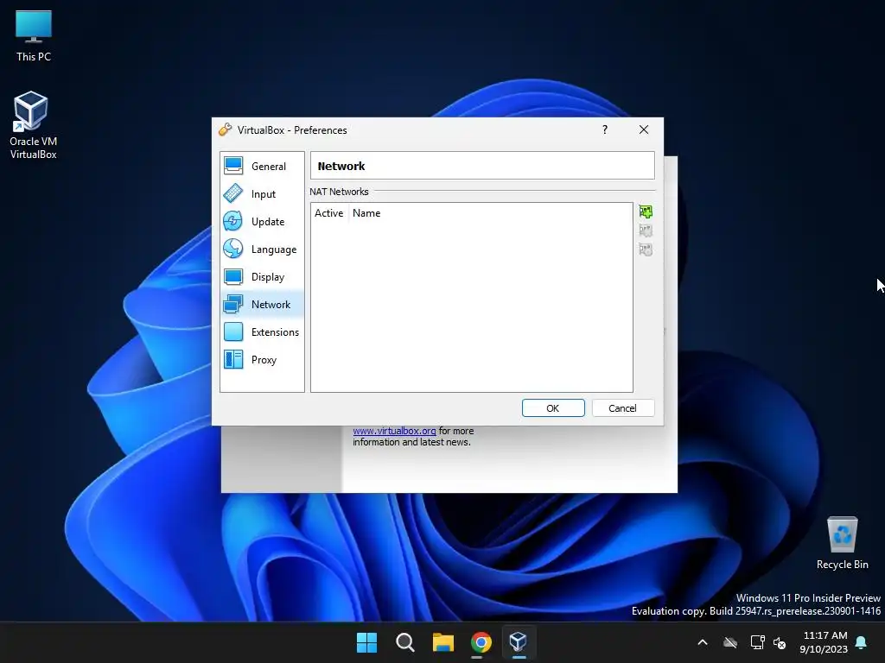The width and height of the screenshot is (885, 663).
Task: Open the clock and calendar flyout
Action: pyautogui.click(x=824, y=642)
